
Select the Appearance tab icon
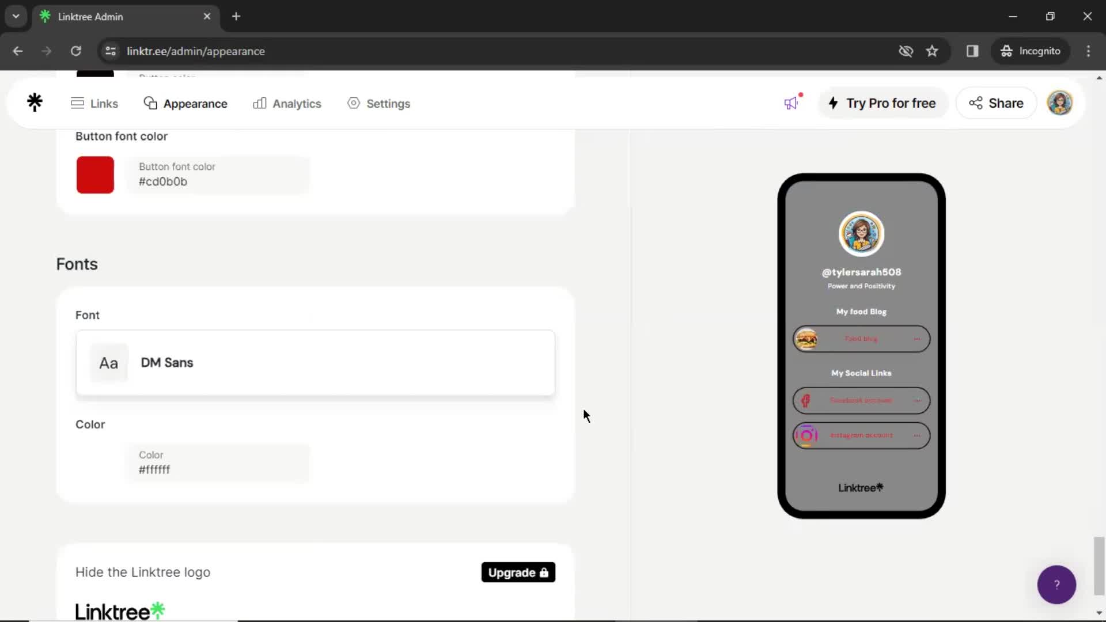tap(150, 103)
